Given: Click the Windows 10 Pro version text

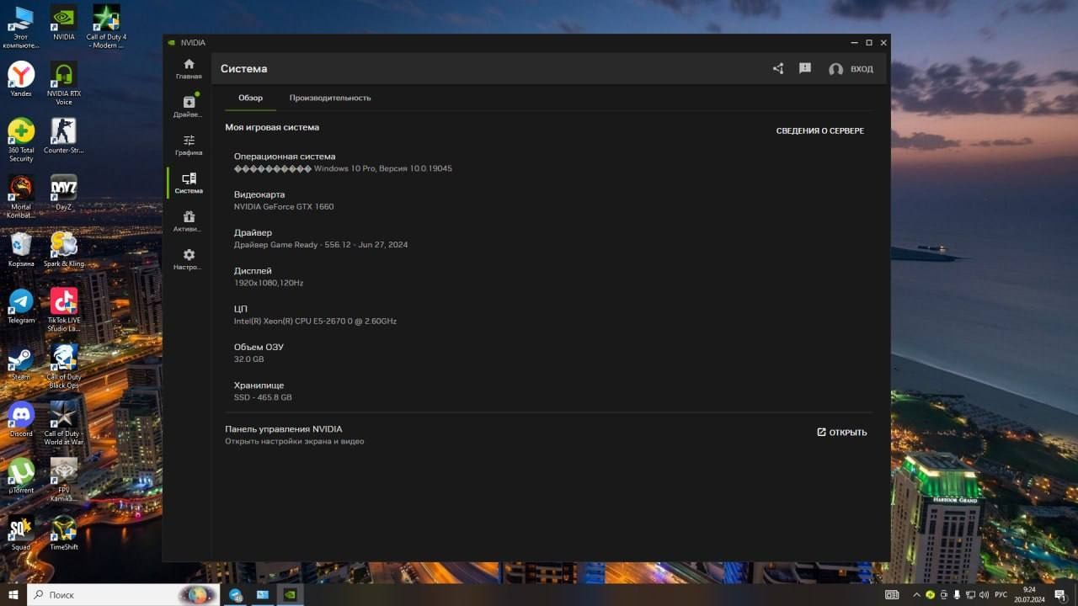Looking at the screenshot, I should click(343, 168).
